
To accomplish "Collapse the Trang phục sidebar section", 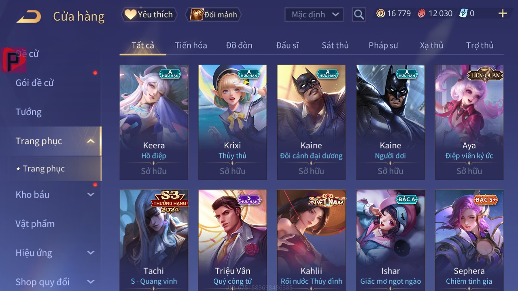I will click(91, 141).
